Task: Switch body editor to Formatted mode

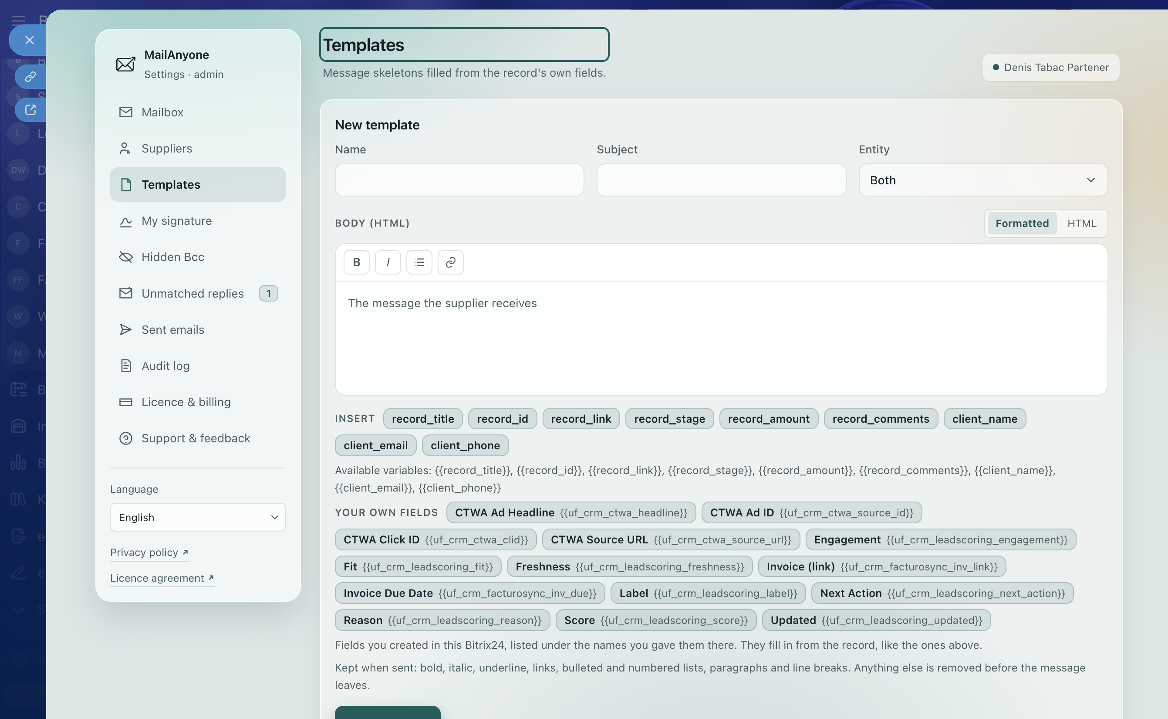Action: click(1022, 224)
